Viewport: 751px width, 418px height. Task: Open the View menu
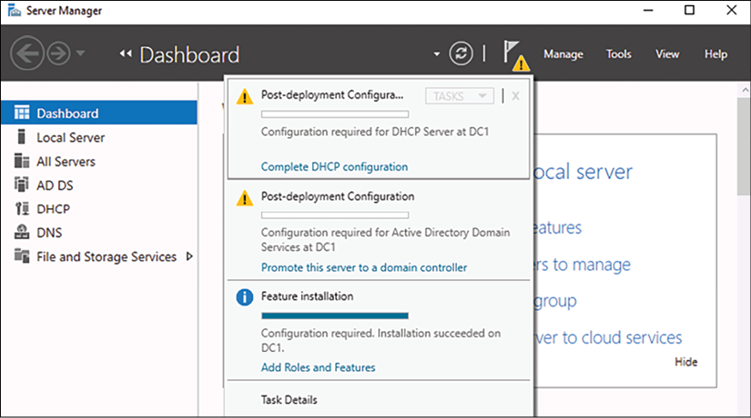coord(667,54)
